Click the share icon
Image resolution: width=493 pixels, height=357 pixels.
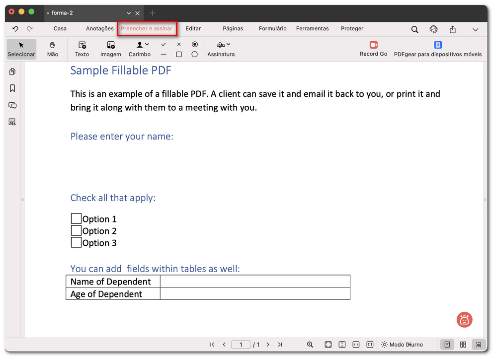tap(452, 29)
